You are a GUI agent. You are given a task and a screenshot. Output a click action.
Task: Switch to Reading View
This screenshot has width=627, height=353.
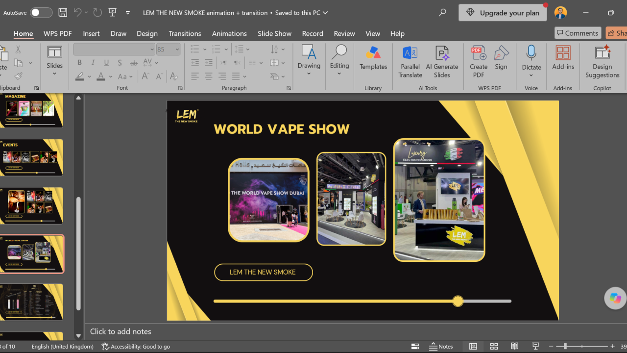point(514,346)
